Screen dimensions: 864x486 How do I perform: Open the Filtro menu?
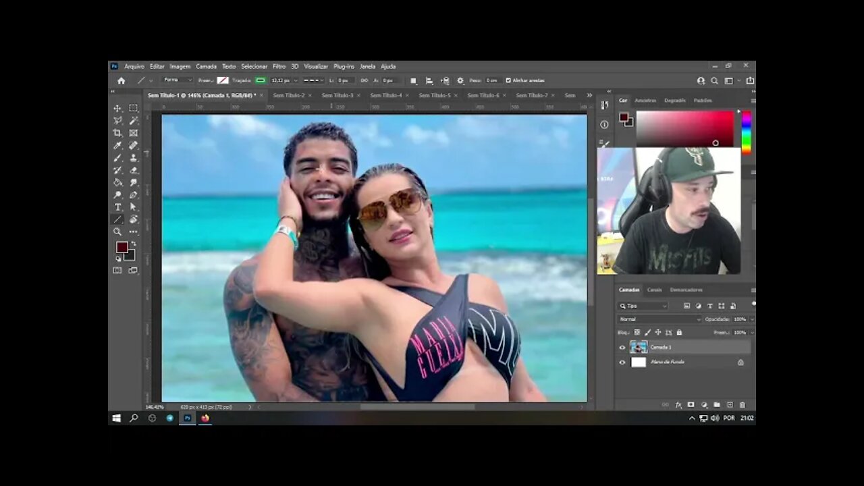tap(279, 66)
